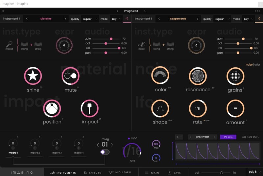This screenshot has height=176, width=263.
Task: Go to next mseg after 01
Action: (112, 145)
